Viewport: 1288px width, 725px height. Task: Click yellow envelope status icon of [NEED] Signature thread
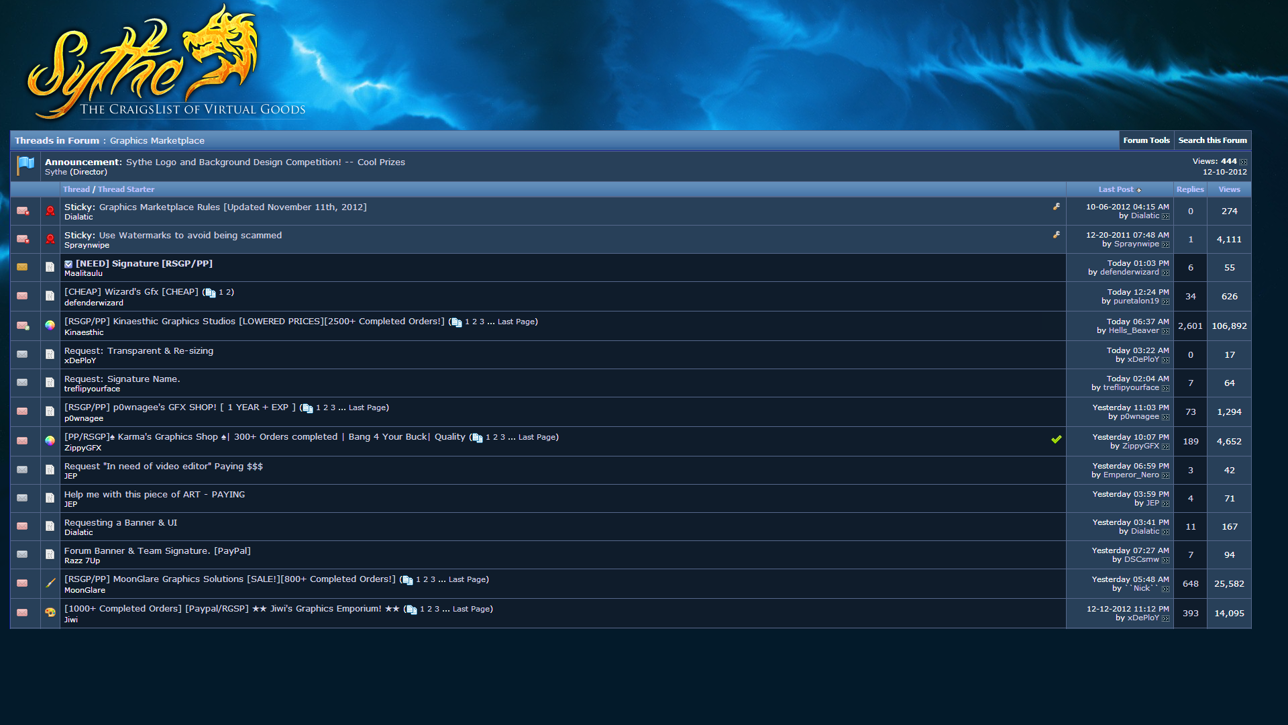22,267
